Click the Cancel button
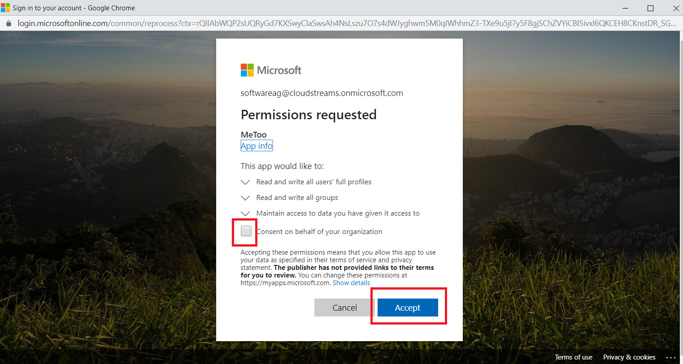 (x=344, y=308)
